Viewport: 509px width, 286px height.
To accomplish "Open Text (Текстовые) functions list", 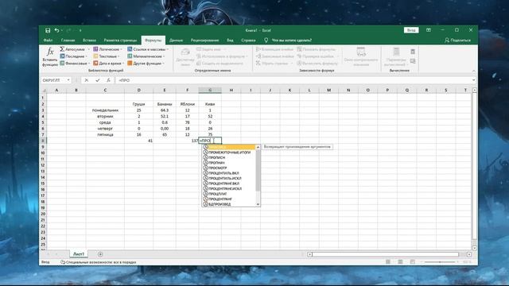I will point(107,56).
